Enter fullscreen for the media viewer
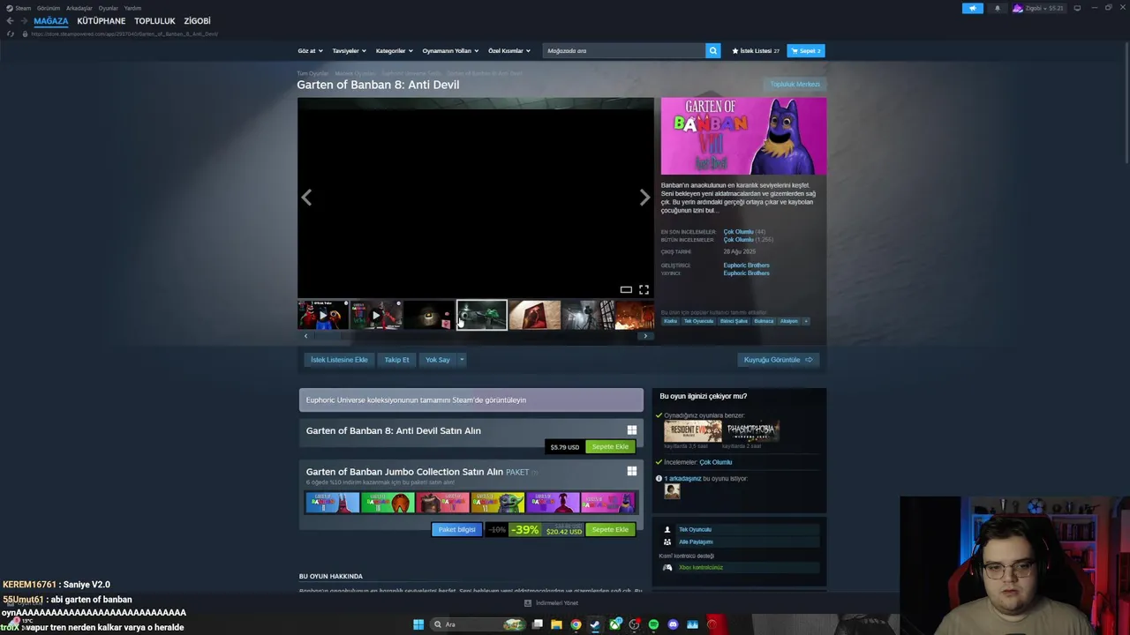This screenshot has height=635, width=1130. [644, 289]
